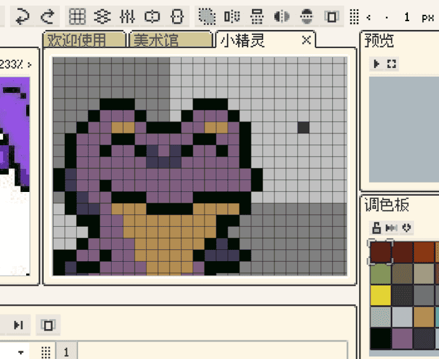Viewport: 439px width, 359px height.
Task: Switch to the 欢迎使用 tab
Action: 84,40
